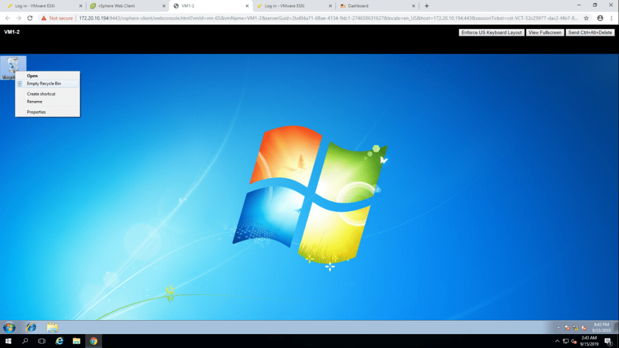Click Chrome icon in Windows 10 taskbar
The width and height of the screenshot is (619, 348).
pos(93,341)
